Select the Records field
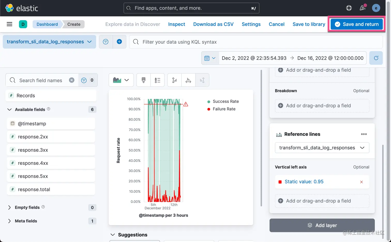The image size is (391, 242). click(51, 96)
